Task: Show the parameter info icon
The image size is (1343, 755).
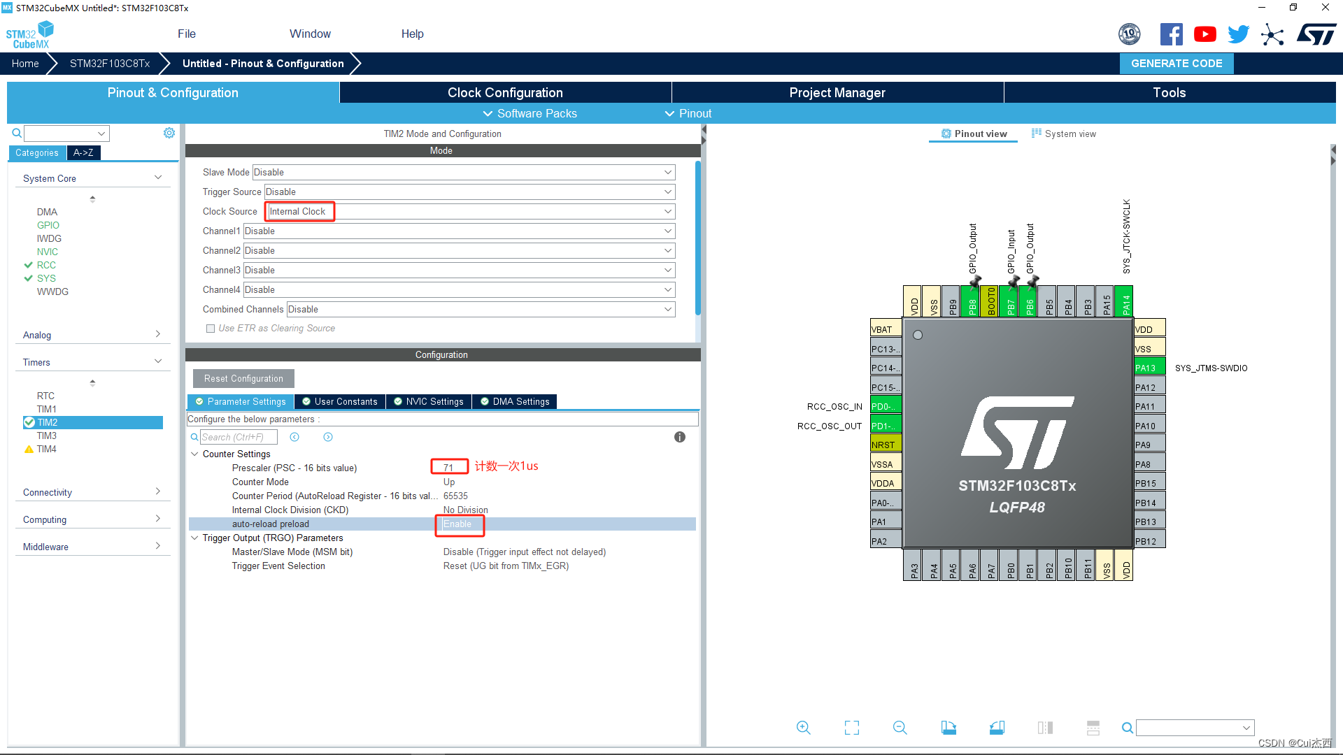Action: tap(680, 437)
